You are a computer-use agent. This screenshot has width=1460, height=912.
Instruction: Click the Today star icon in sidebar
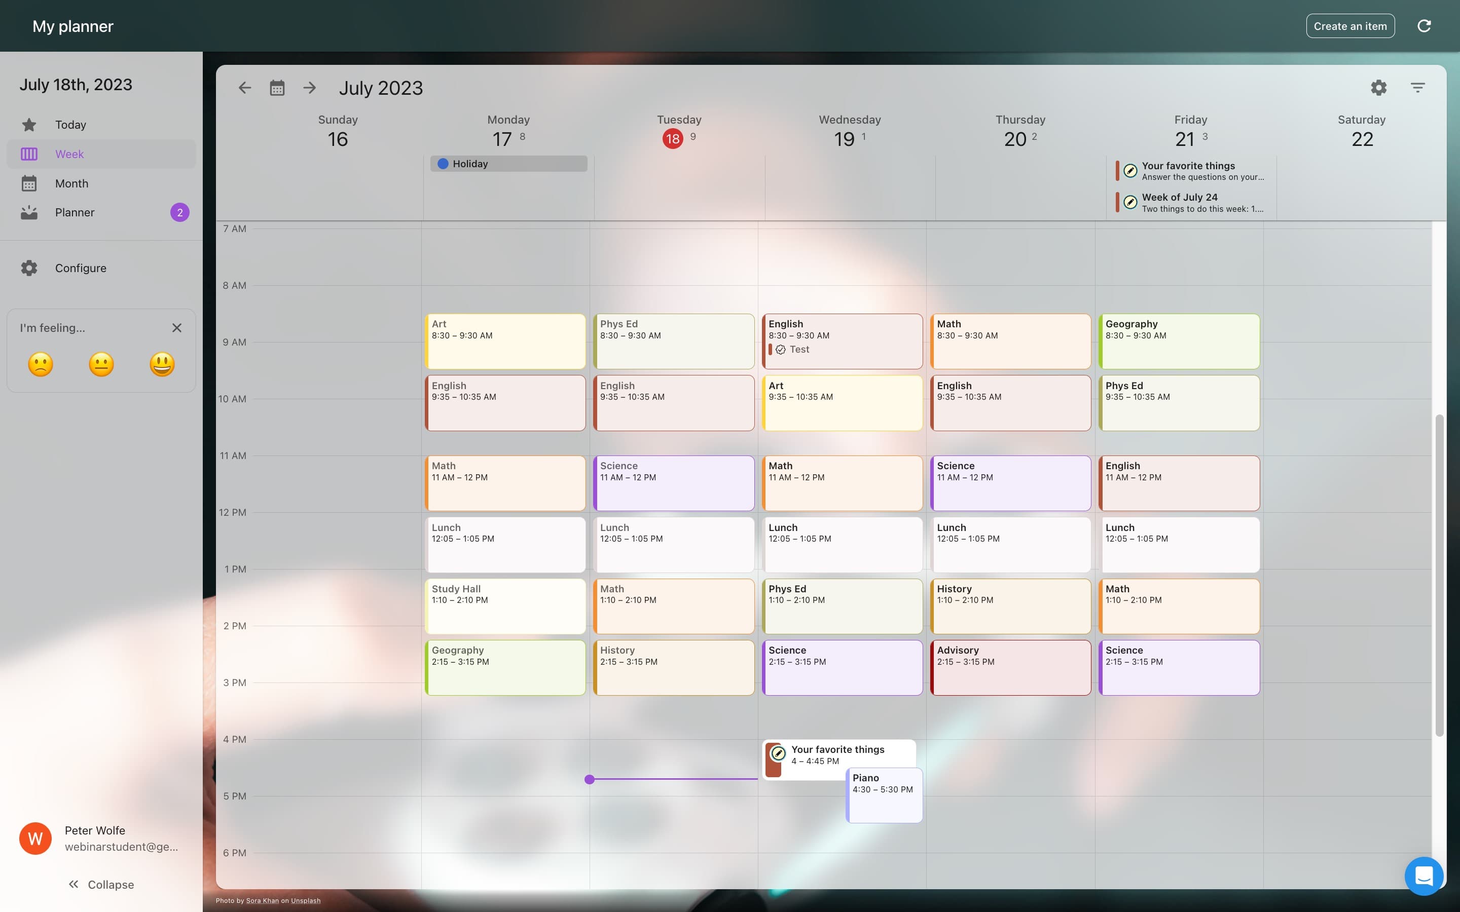[x=28, y=125]
